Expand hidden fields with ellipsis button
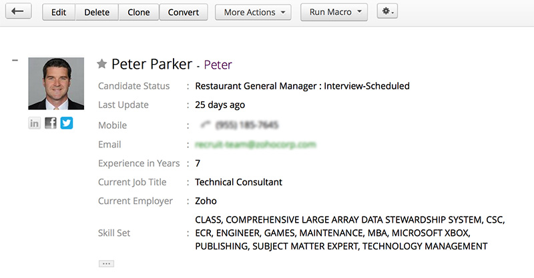534x278 pixels. [105, 264]
